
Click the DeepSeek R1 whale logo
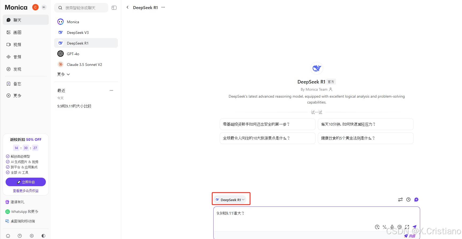[317, 68]
